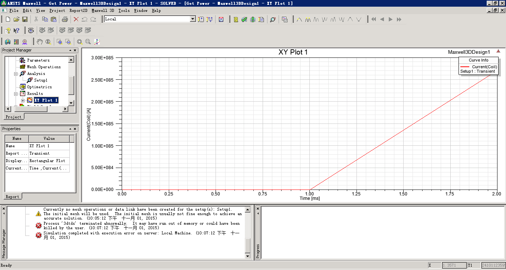The image size is (506, 270).
Task: Click the Project Manager panel dropdown arrow
Action: point(70,50)
